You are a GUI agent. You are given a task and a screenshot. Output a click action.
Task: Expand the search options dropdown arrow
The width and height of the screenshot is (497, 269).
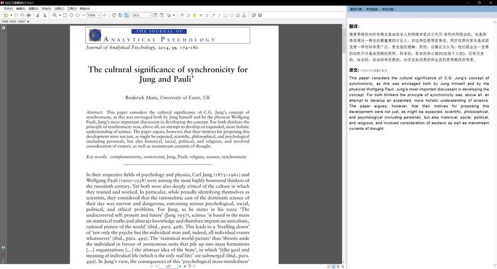click(x=174, y=15)
